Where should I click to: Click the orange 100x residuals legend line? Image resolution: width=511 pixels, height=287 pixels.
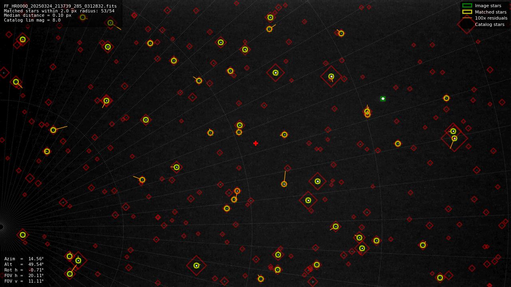467,18
